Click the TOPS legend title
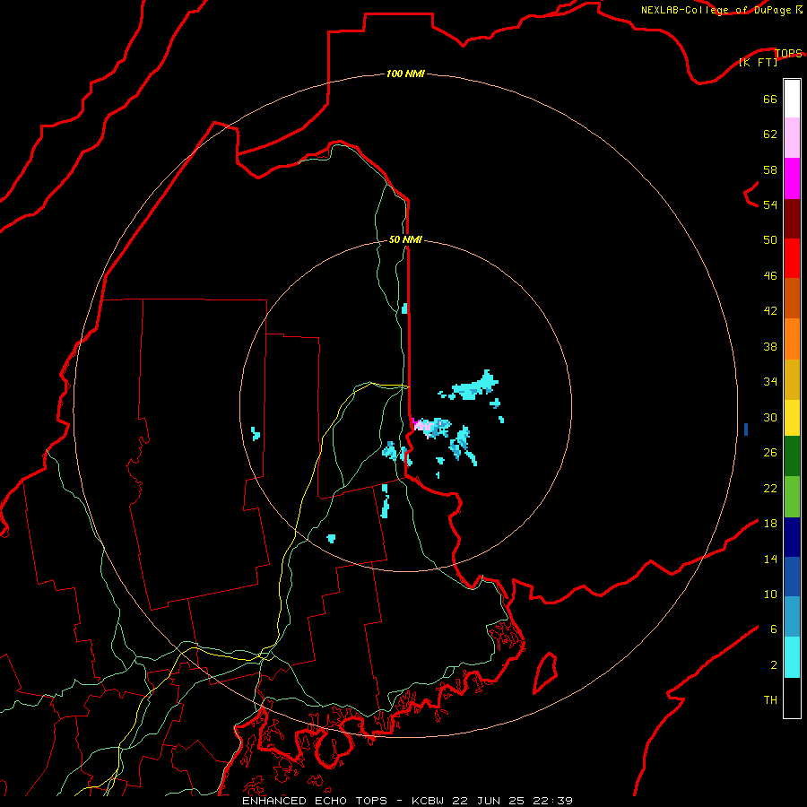 pyautogui.click(x=788, y=53)
